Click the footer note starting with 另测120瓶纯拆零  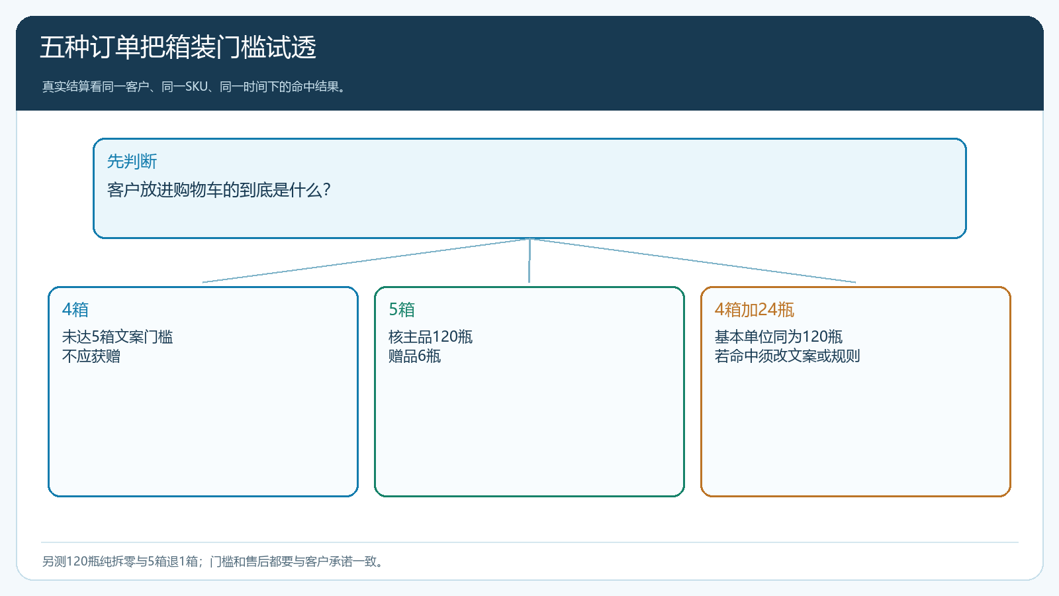(x=213, y=562)
